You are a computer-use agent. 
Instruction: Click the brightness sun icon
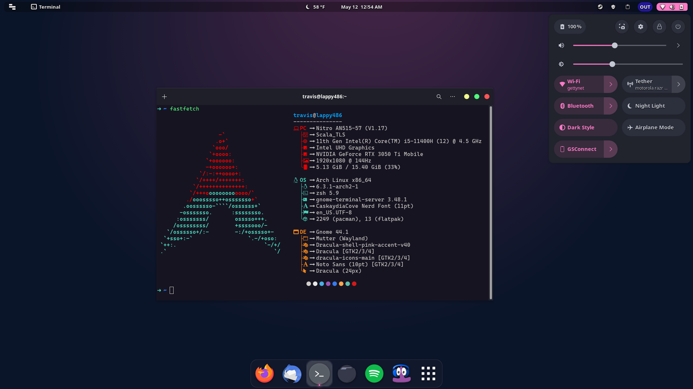pyautogui.click(x=561, y=64)
